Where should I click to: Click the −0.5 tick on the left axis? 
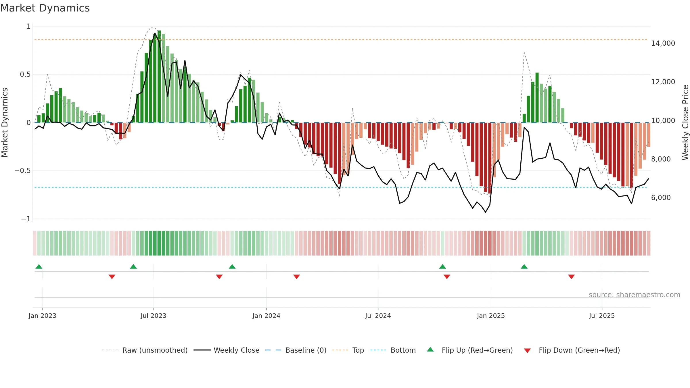tap(22, 171)
